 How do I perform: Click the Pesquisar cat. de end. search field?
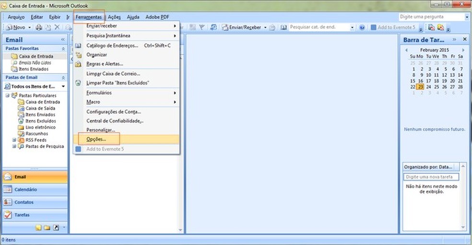tap(319, 27)
